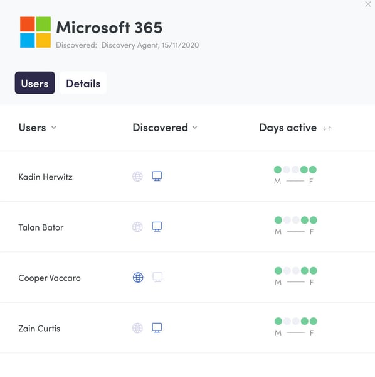Click Talan Bator's globe browser icon
Viewport: 375px width, 377px height.
[137, 227]
